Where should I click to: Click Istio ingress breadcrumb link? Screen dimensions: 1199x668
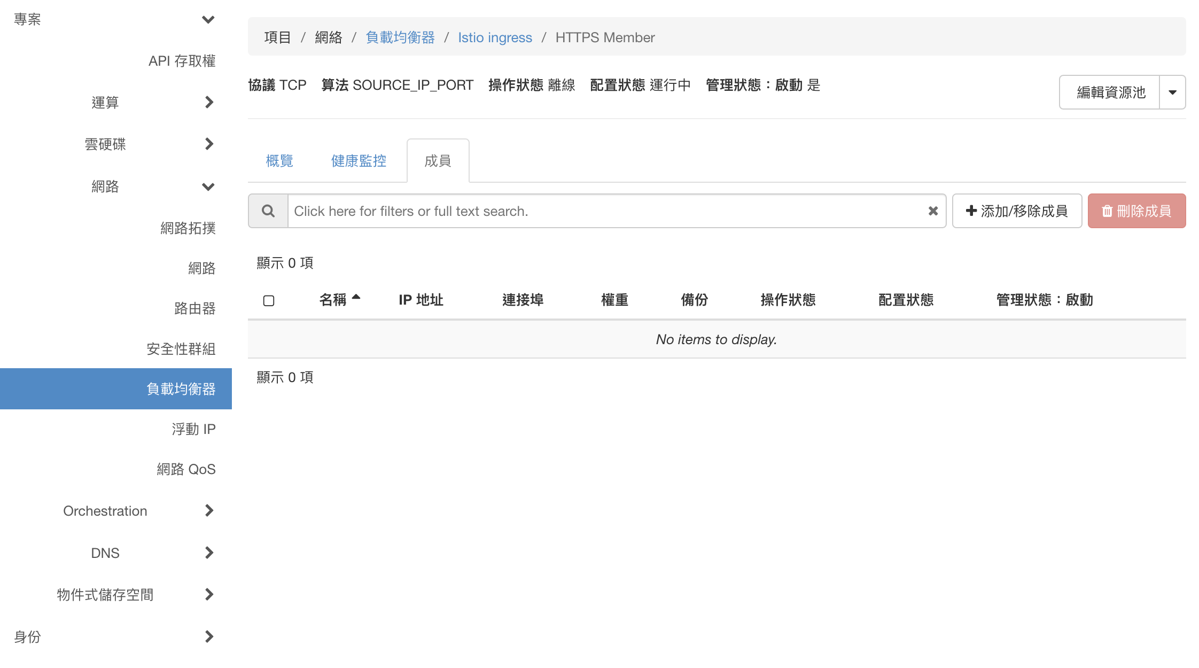495,37
